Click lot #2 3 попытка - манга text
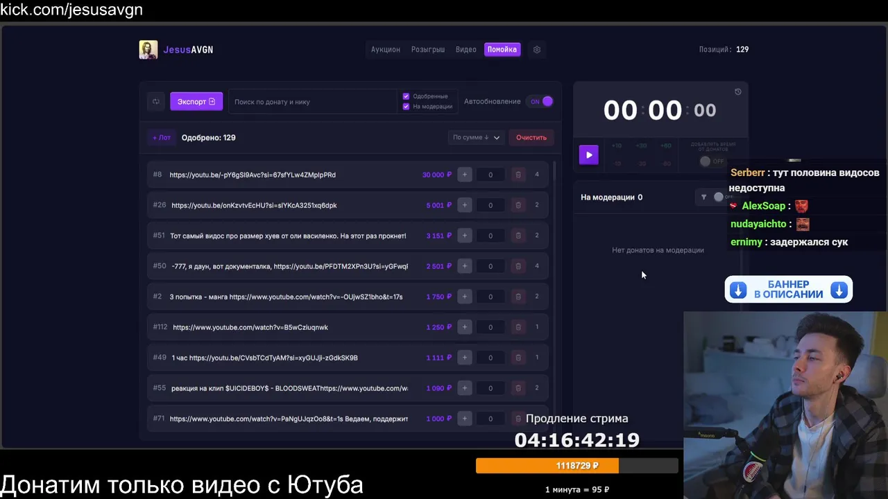 pyautogui.click(x=286, y=297)
